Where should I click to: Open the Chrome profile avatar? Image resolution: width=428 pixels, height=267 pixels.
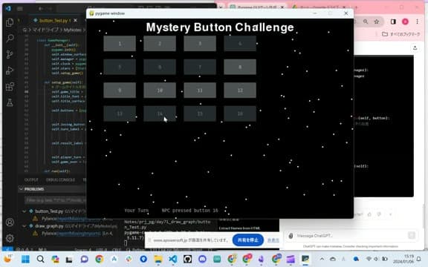click(x=405, y=22)
